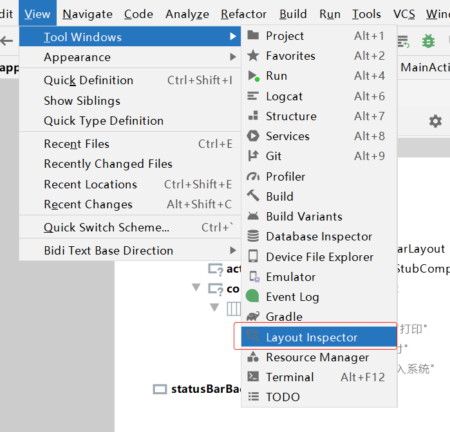450x432 pixels.
Task: Click the back arrow in toolbar
Action: pyautogui.click(x=7, y=40)
